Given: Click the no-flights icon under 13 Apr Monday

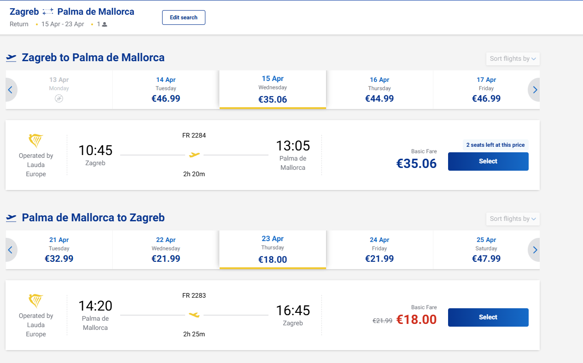Looking at the screenshot, I should pyautogui.click(x=59, y=98).
